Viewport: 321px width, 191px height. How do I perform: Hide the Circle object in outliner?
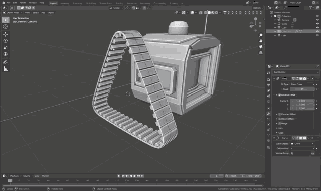click(x=317, y=24)
